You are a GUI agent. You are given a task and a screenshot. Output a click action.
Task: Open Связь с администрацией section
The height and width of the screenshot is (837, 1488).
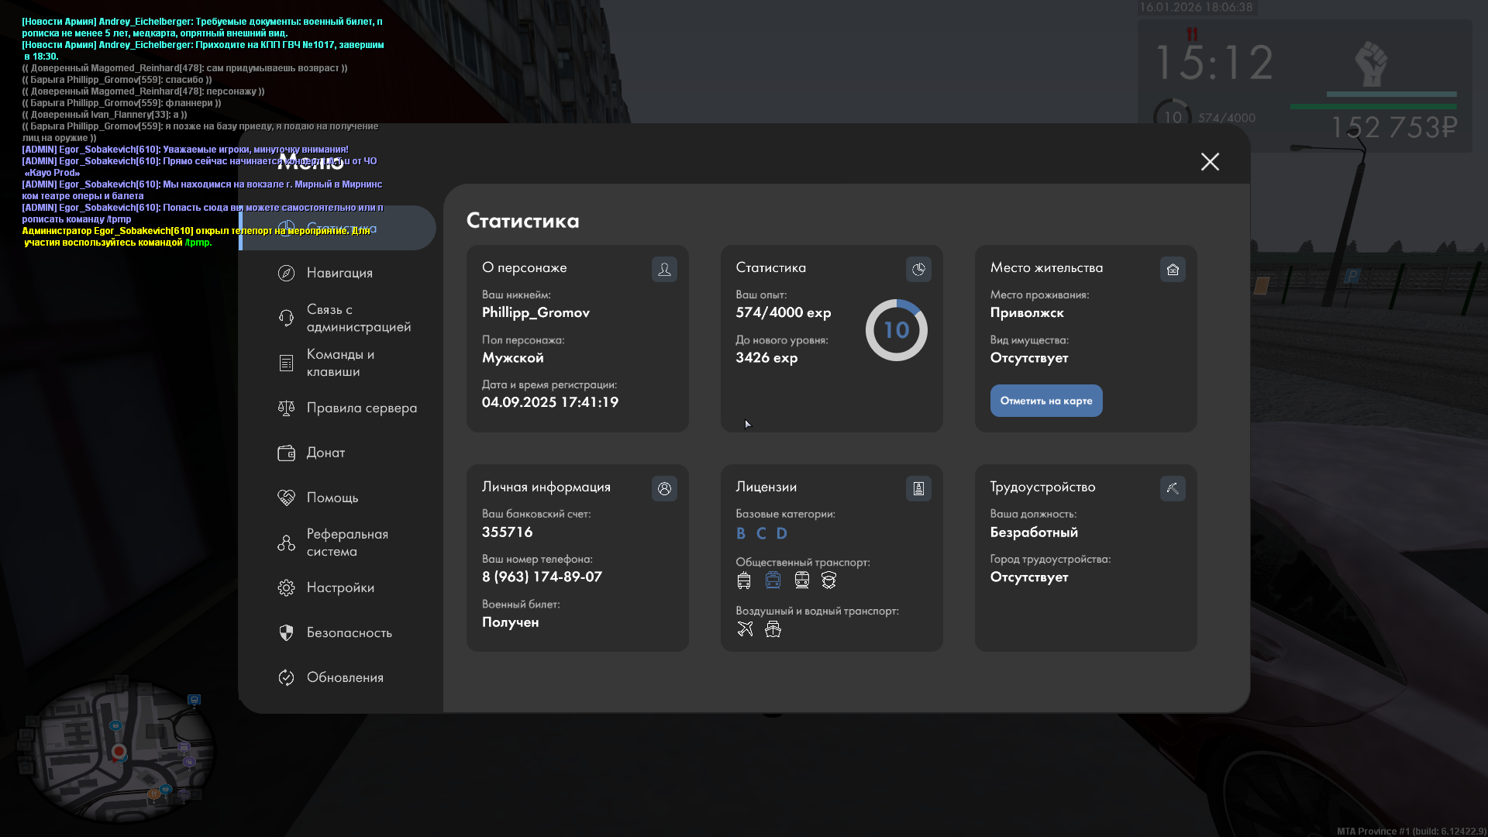[x=357, y=318]
